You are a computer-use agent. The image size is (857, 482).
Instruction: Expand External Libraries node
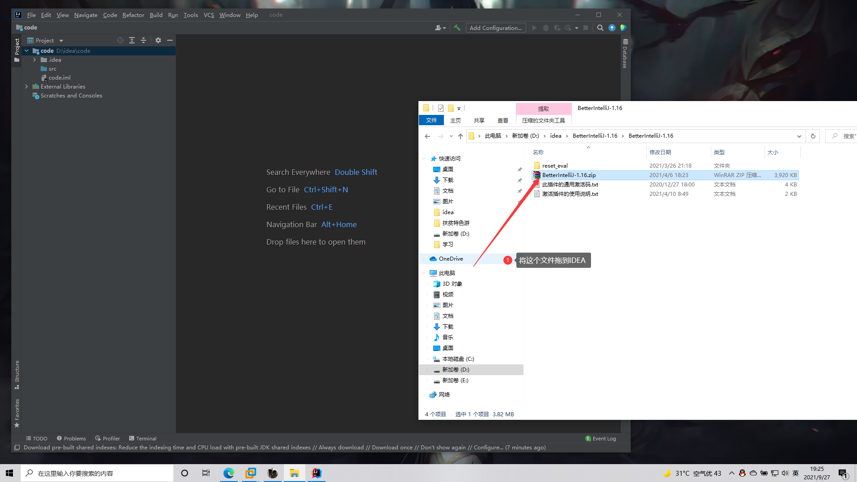[27, 87]
